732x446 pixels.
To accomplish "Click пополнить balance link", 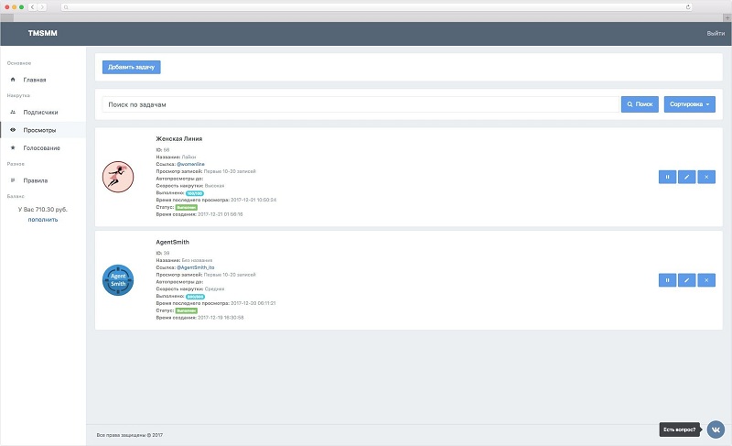I will [43, 220].
